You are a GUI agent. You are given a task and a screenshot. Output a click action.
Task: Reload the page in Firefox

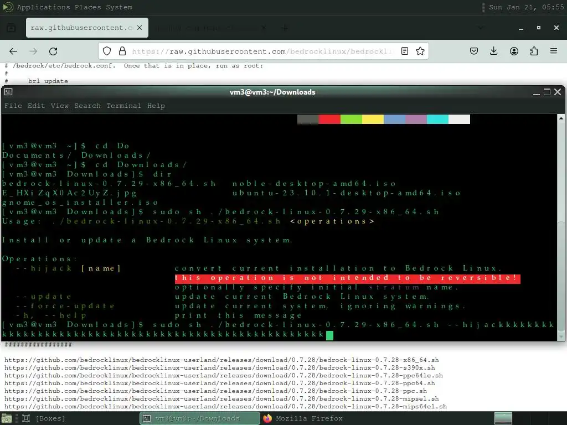tap(53, 51)
